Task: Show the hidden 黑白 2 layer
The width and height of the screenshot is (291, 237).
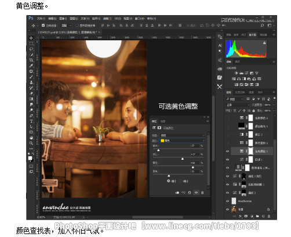Action: coord(228,134)
